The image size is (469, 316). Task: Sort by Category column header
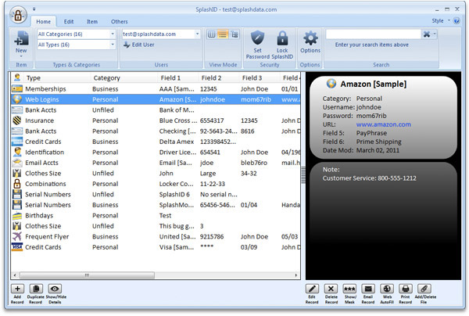point(124,78)
